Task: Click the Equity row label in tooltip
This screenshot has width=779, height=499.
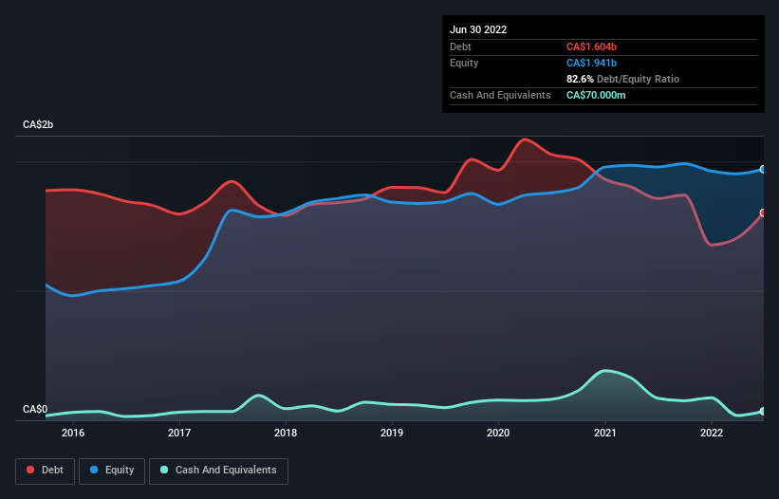Action: pos(464,63)
